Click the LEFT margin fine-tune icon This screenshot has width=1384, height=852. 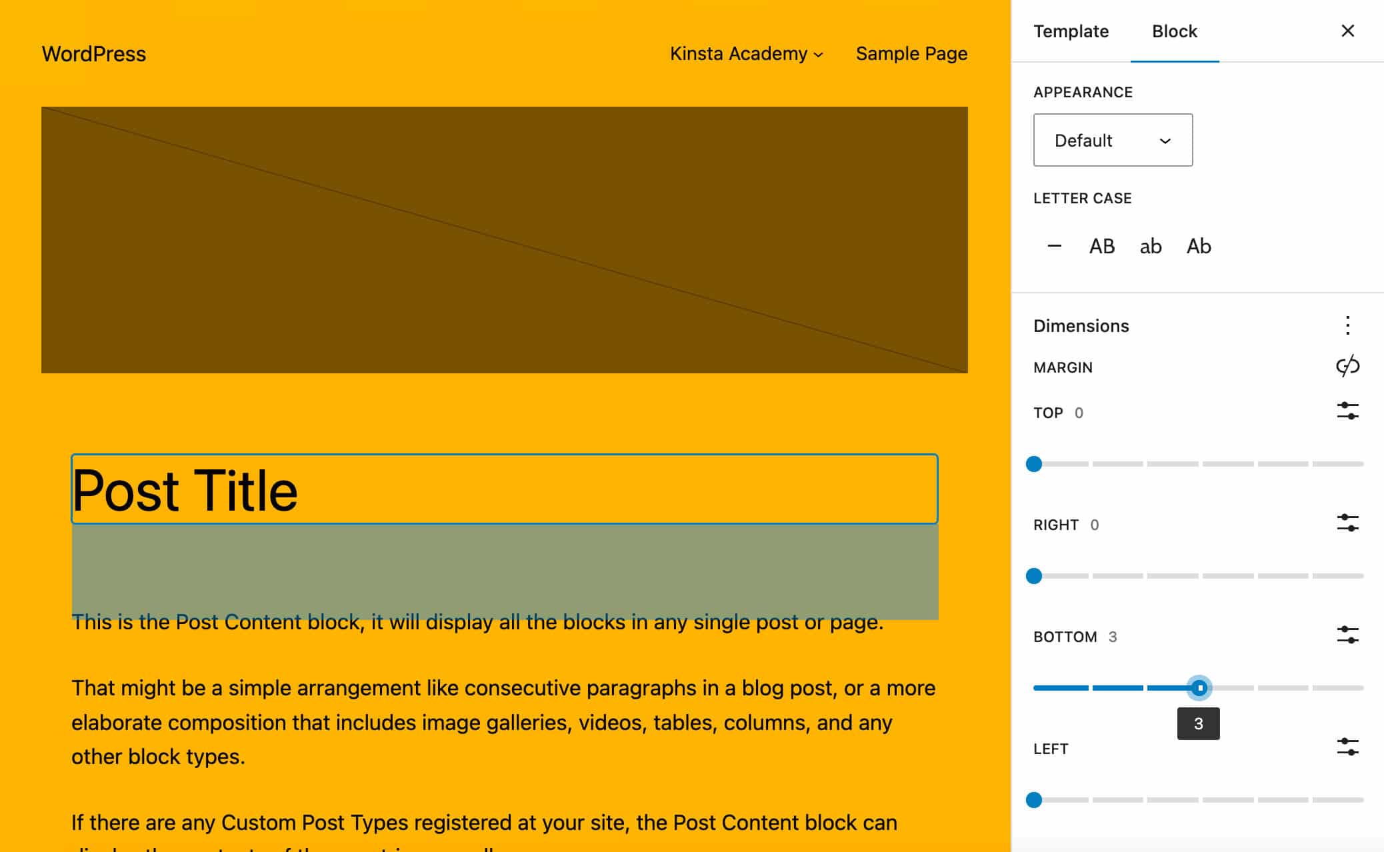[1347, 748]
